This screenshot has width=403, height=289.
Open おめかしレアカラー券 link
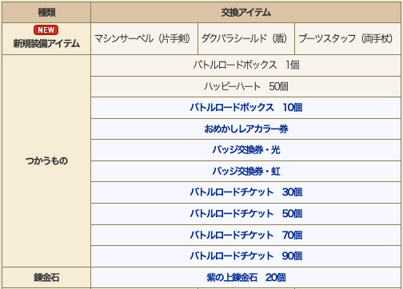(x=246, y=129)
